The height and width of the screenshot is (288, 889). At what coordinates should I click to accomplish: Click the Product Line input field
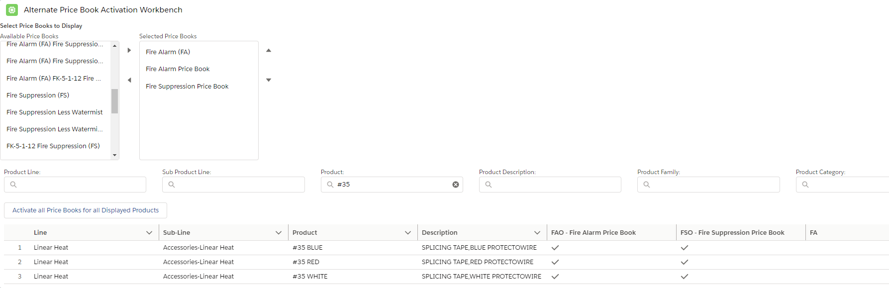click(x=75, y=185)
